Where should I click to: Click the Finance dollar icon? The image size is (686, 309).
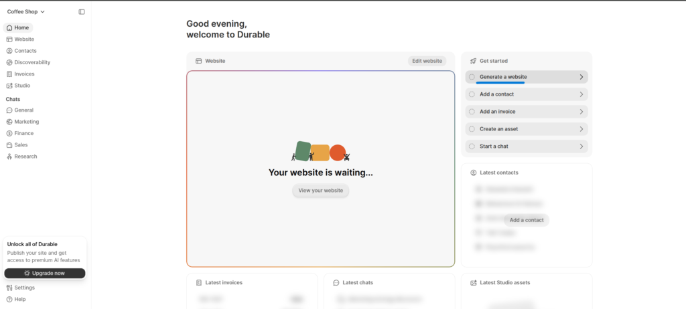click(9, 133)
